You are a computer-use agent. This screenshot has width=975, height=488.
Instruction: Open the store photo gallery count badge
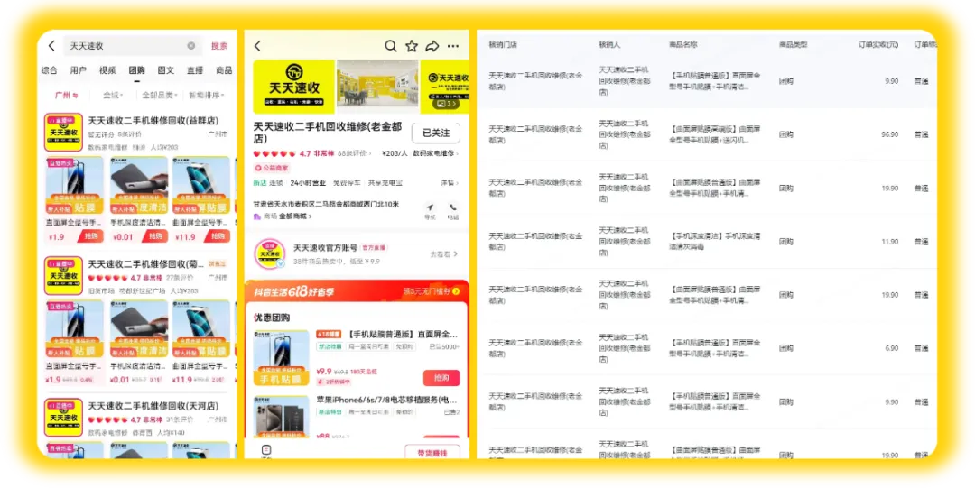446,104
